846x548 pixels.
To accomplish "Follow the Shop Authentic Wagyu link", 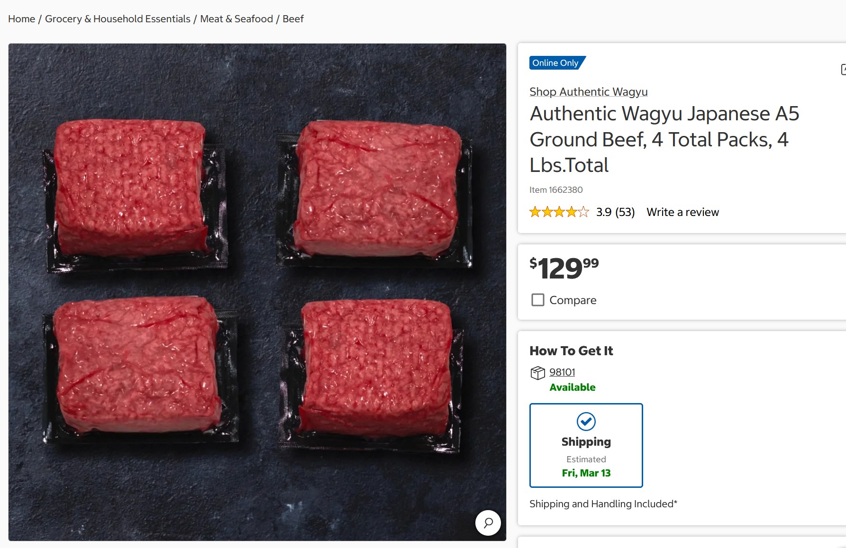I will click(x=588, y=92).
